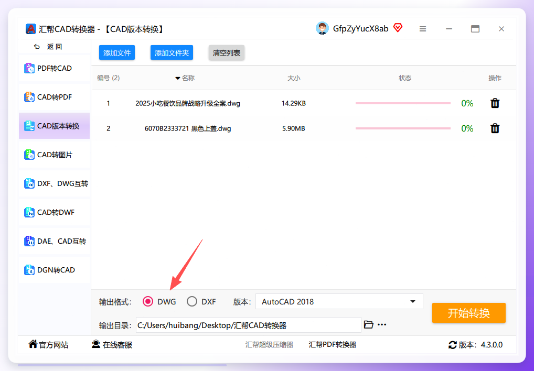The width and height of the screenshot is (534, 371).
Task: Click file name 6070B2333721 黑色上盖.dwg
Action: click(188, 128)
